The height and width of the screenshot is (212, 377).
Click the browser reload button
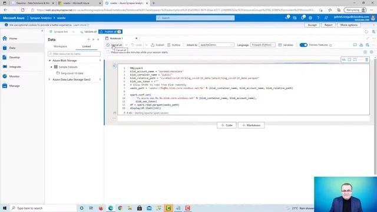pyautogui.click(x=22, y=10)
